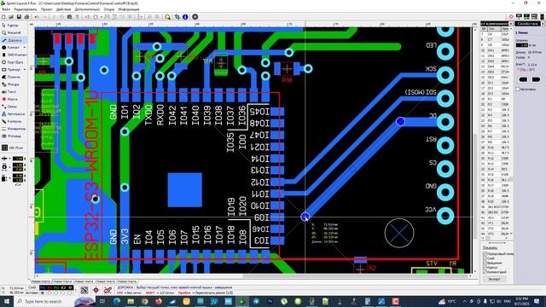Click the Undo toolbar icon
Viewport: 546px width, 307px height.
[37, 17]
